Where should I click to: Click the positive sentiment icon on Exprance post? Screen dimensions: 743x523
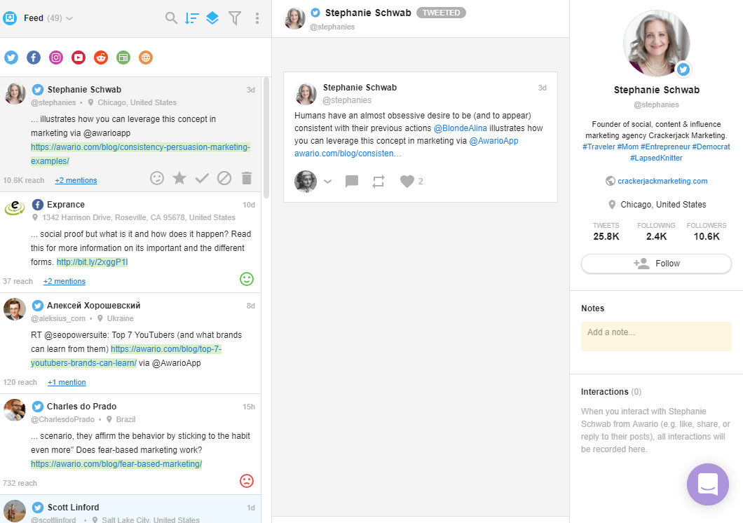(247, 279)
